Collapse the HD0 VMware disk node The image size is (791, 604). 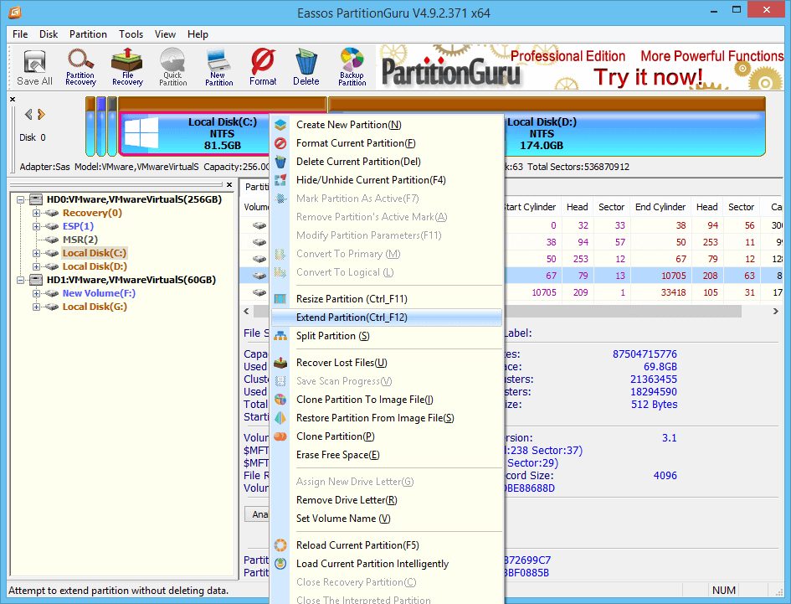tap(20, 199)
